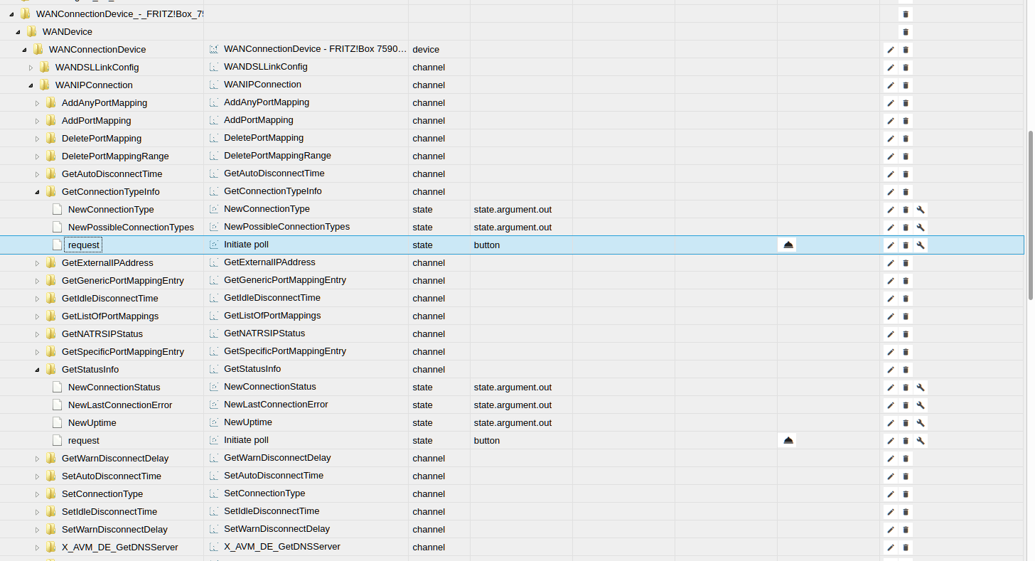Collapse the GetStatusInfo node

tap(37, 370)
